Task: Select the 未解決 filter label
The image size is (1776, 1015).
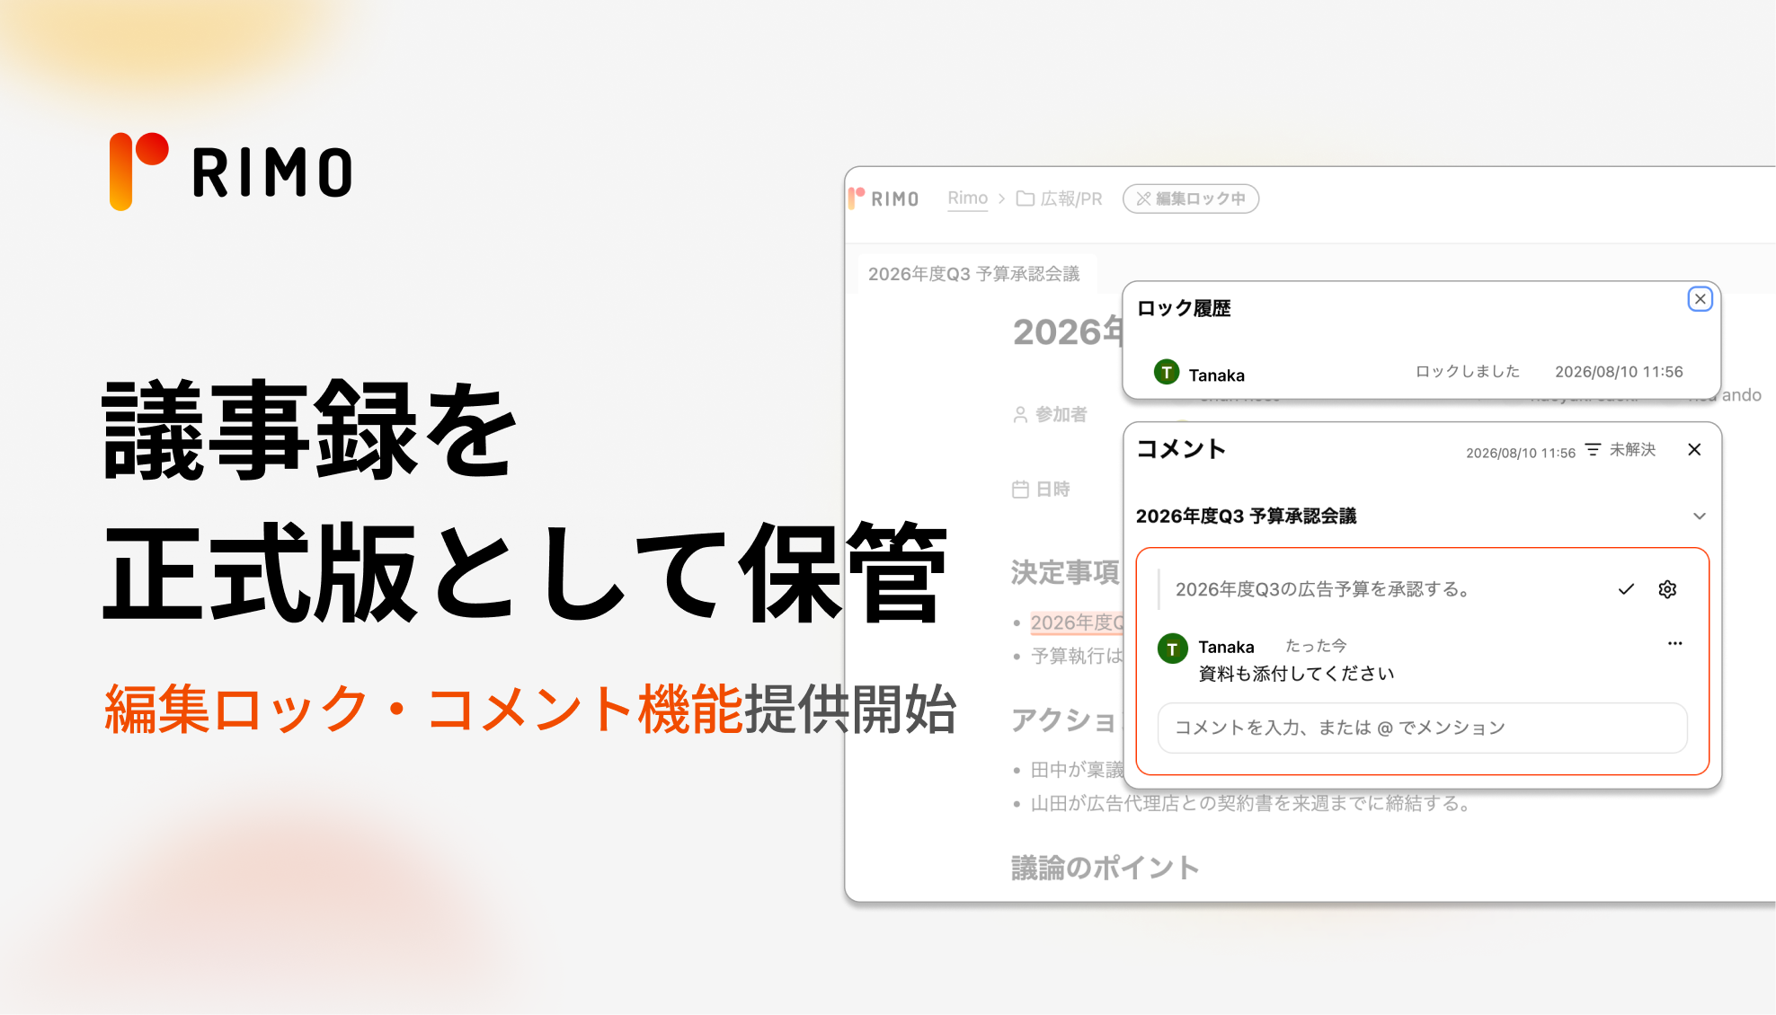Action: click(x=1632, y=449)
